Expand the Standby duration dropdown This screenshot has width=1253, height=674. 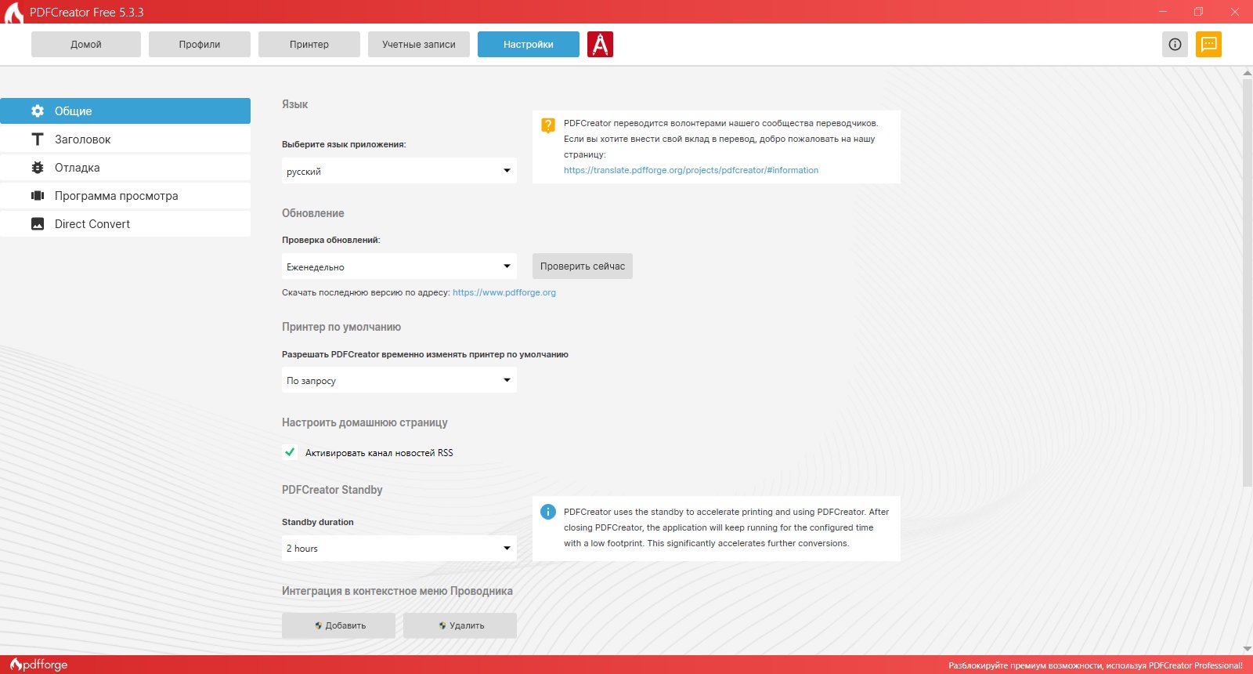[x=399, y=548]
